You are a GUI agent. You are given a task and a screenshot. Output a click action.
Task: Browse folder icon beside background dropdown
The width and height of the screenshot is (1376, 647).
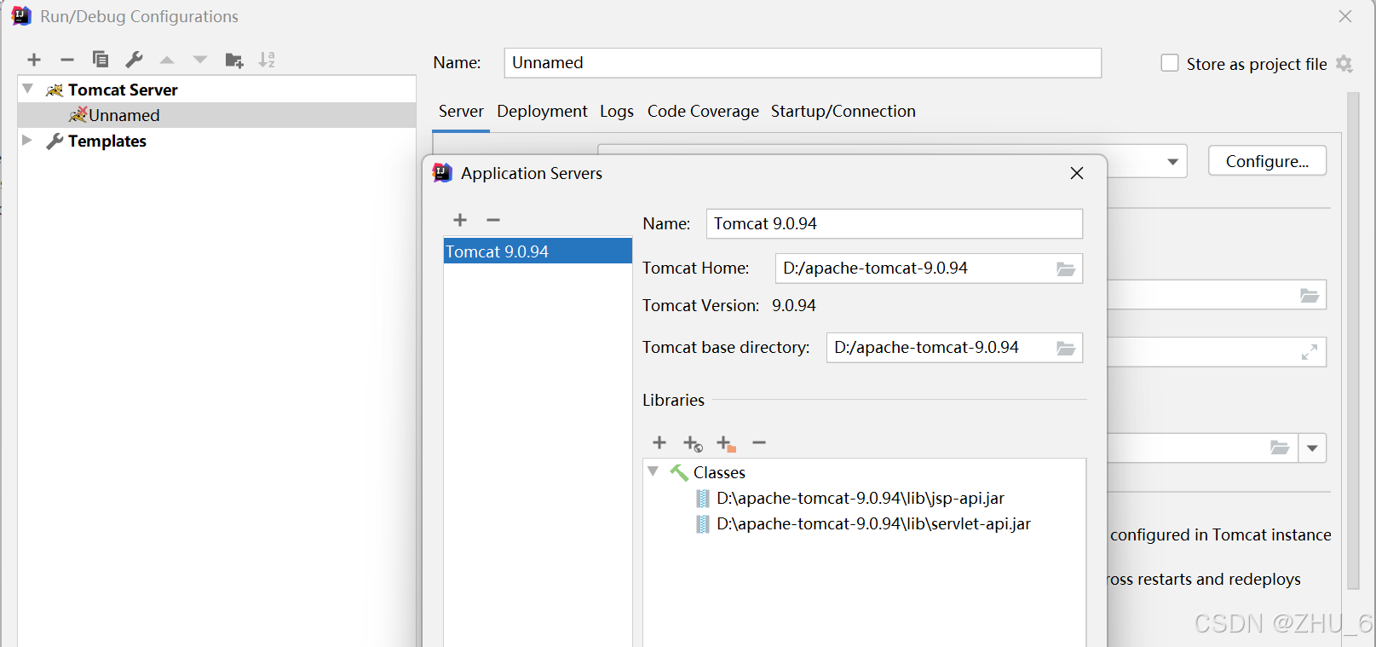[1280, 448]
